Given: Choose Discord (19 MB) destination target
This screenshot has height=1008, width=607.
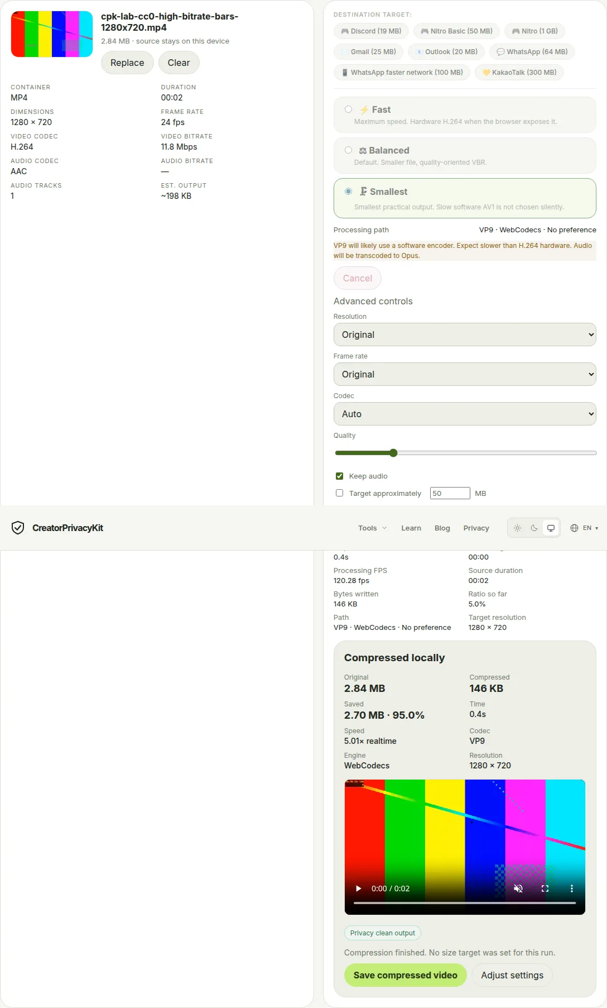Looking at the screenshot, I should point(371,31).
